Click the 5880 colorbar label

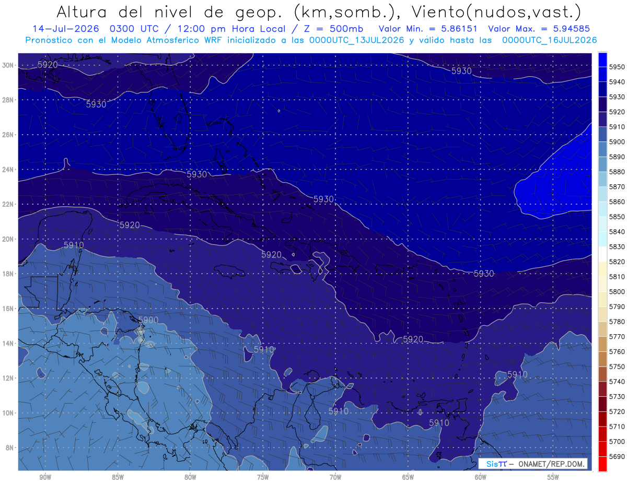coord(618,172)
